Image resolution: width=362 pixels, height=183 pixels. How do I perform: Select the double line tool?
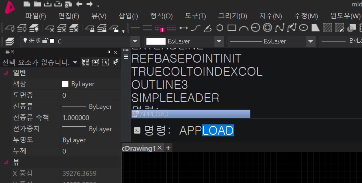tap(147, 28)
